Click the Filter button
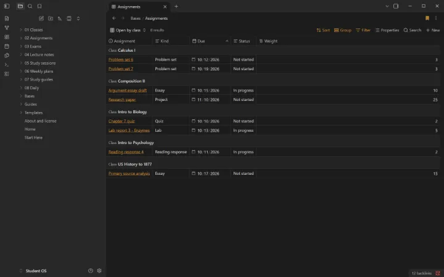 point(363,30)
